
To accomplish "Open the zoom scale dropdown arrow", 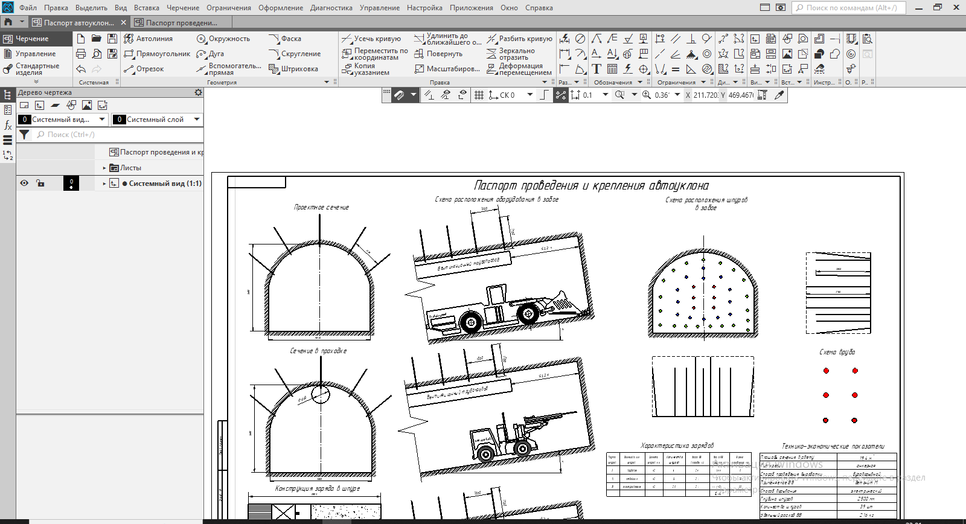I will [677, 95].
